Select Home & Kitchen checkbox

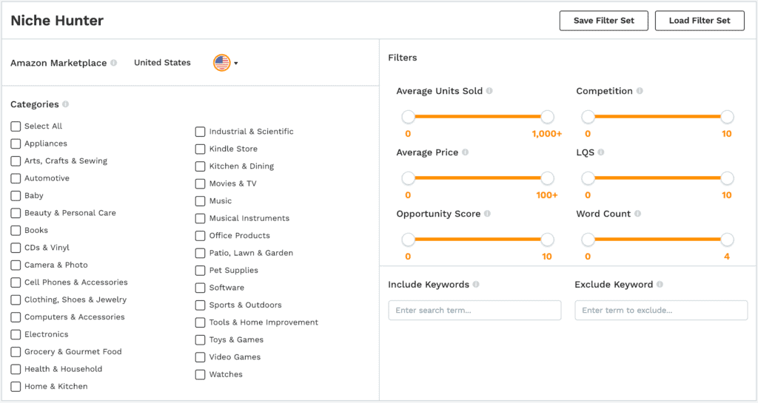(16, 387)
